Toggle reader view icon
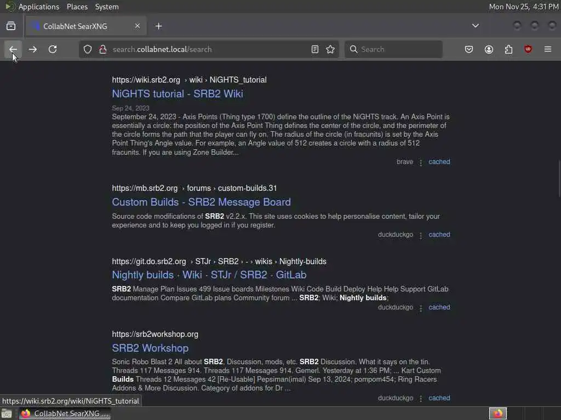561x420 pixels. [315, 49]
